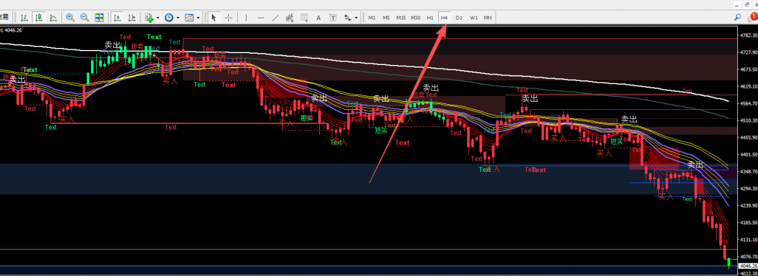
Task: Click the 4619.10 price axis label
Action: click(749, 87)
